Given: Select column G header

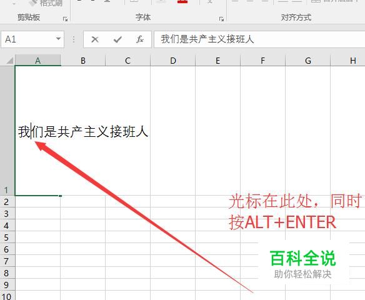Looking at the screenshot, I should point(307,61).
